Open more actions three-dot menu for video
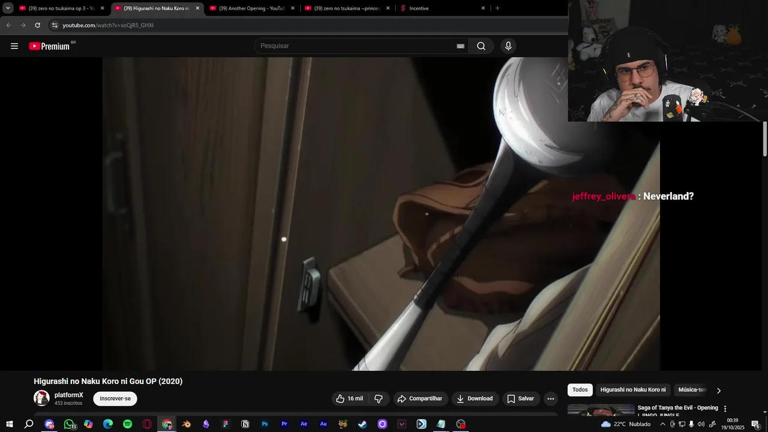This screenshot has height=432, width=768. 550,398
